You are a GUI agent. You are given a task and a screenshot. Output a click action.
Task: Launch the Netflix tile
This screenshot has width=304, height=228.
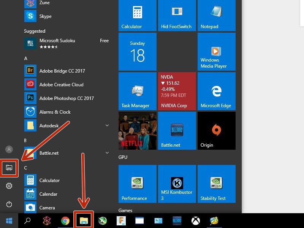click(x=137, y=130)
